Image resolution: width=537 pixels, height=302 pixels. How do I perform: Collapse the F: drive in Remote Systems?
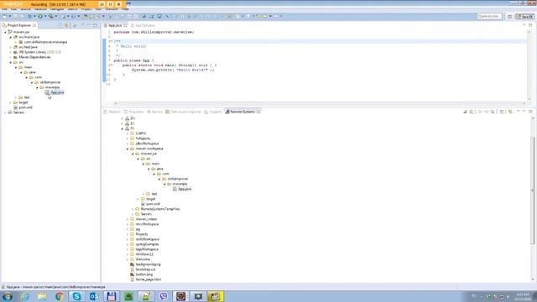[123, 128]
